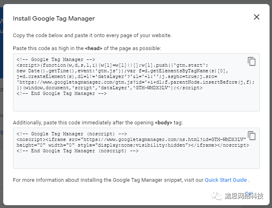The image size is (272, 208).
Task: Click the bold <head> tag text
Action: click(x=94, y=48)
